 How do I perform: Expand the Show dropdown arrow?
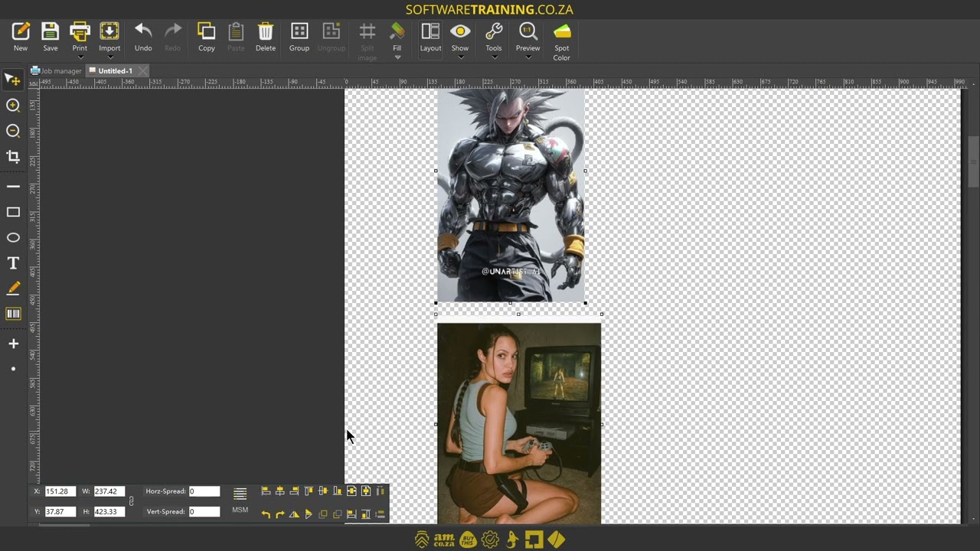tap(460, 57)
